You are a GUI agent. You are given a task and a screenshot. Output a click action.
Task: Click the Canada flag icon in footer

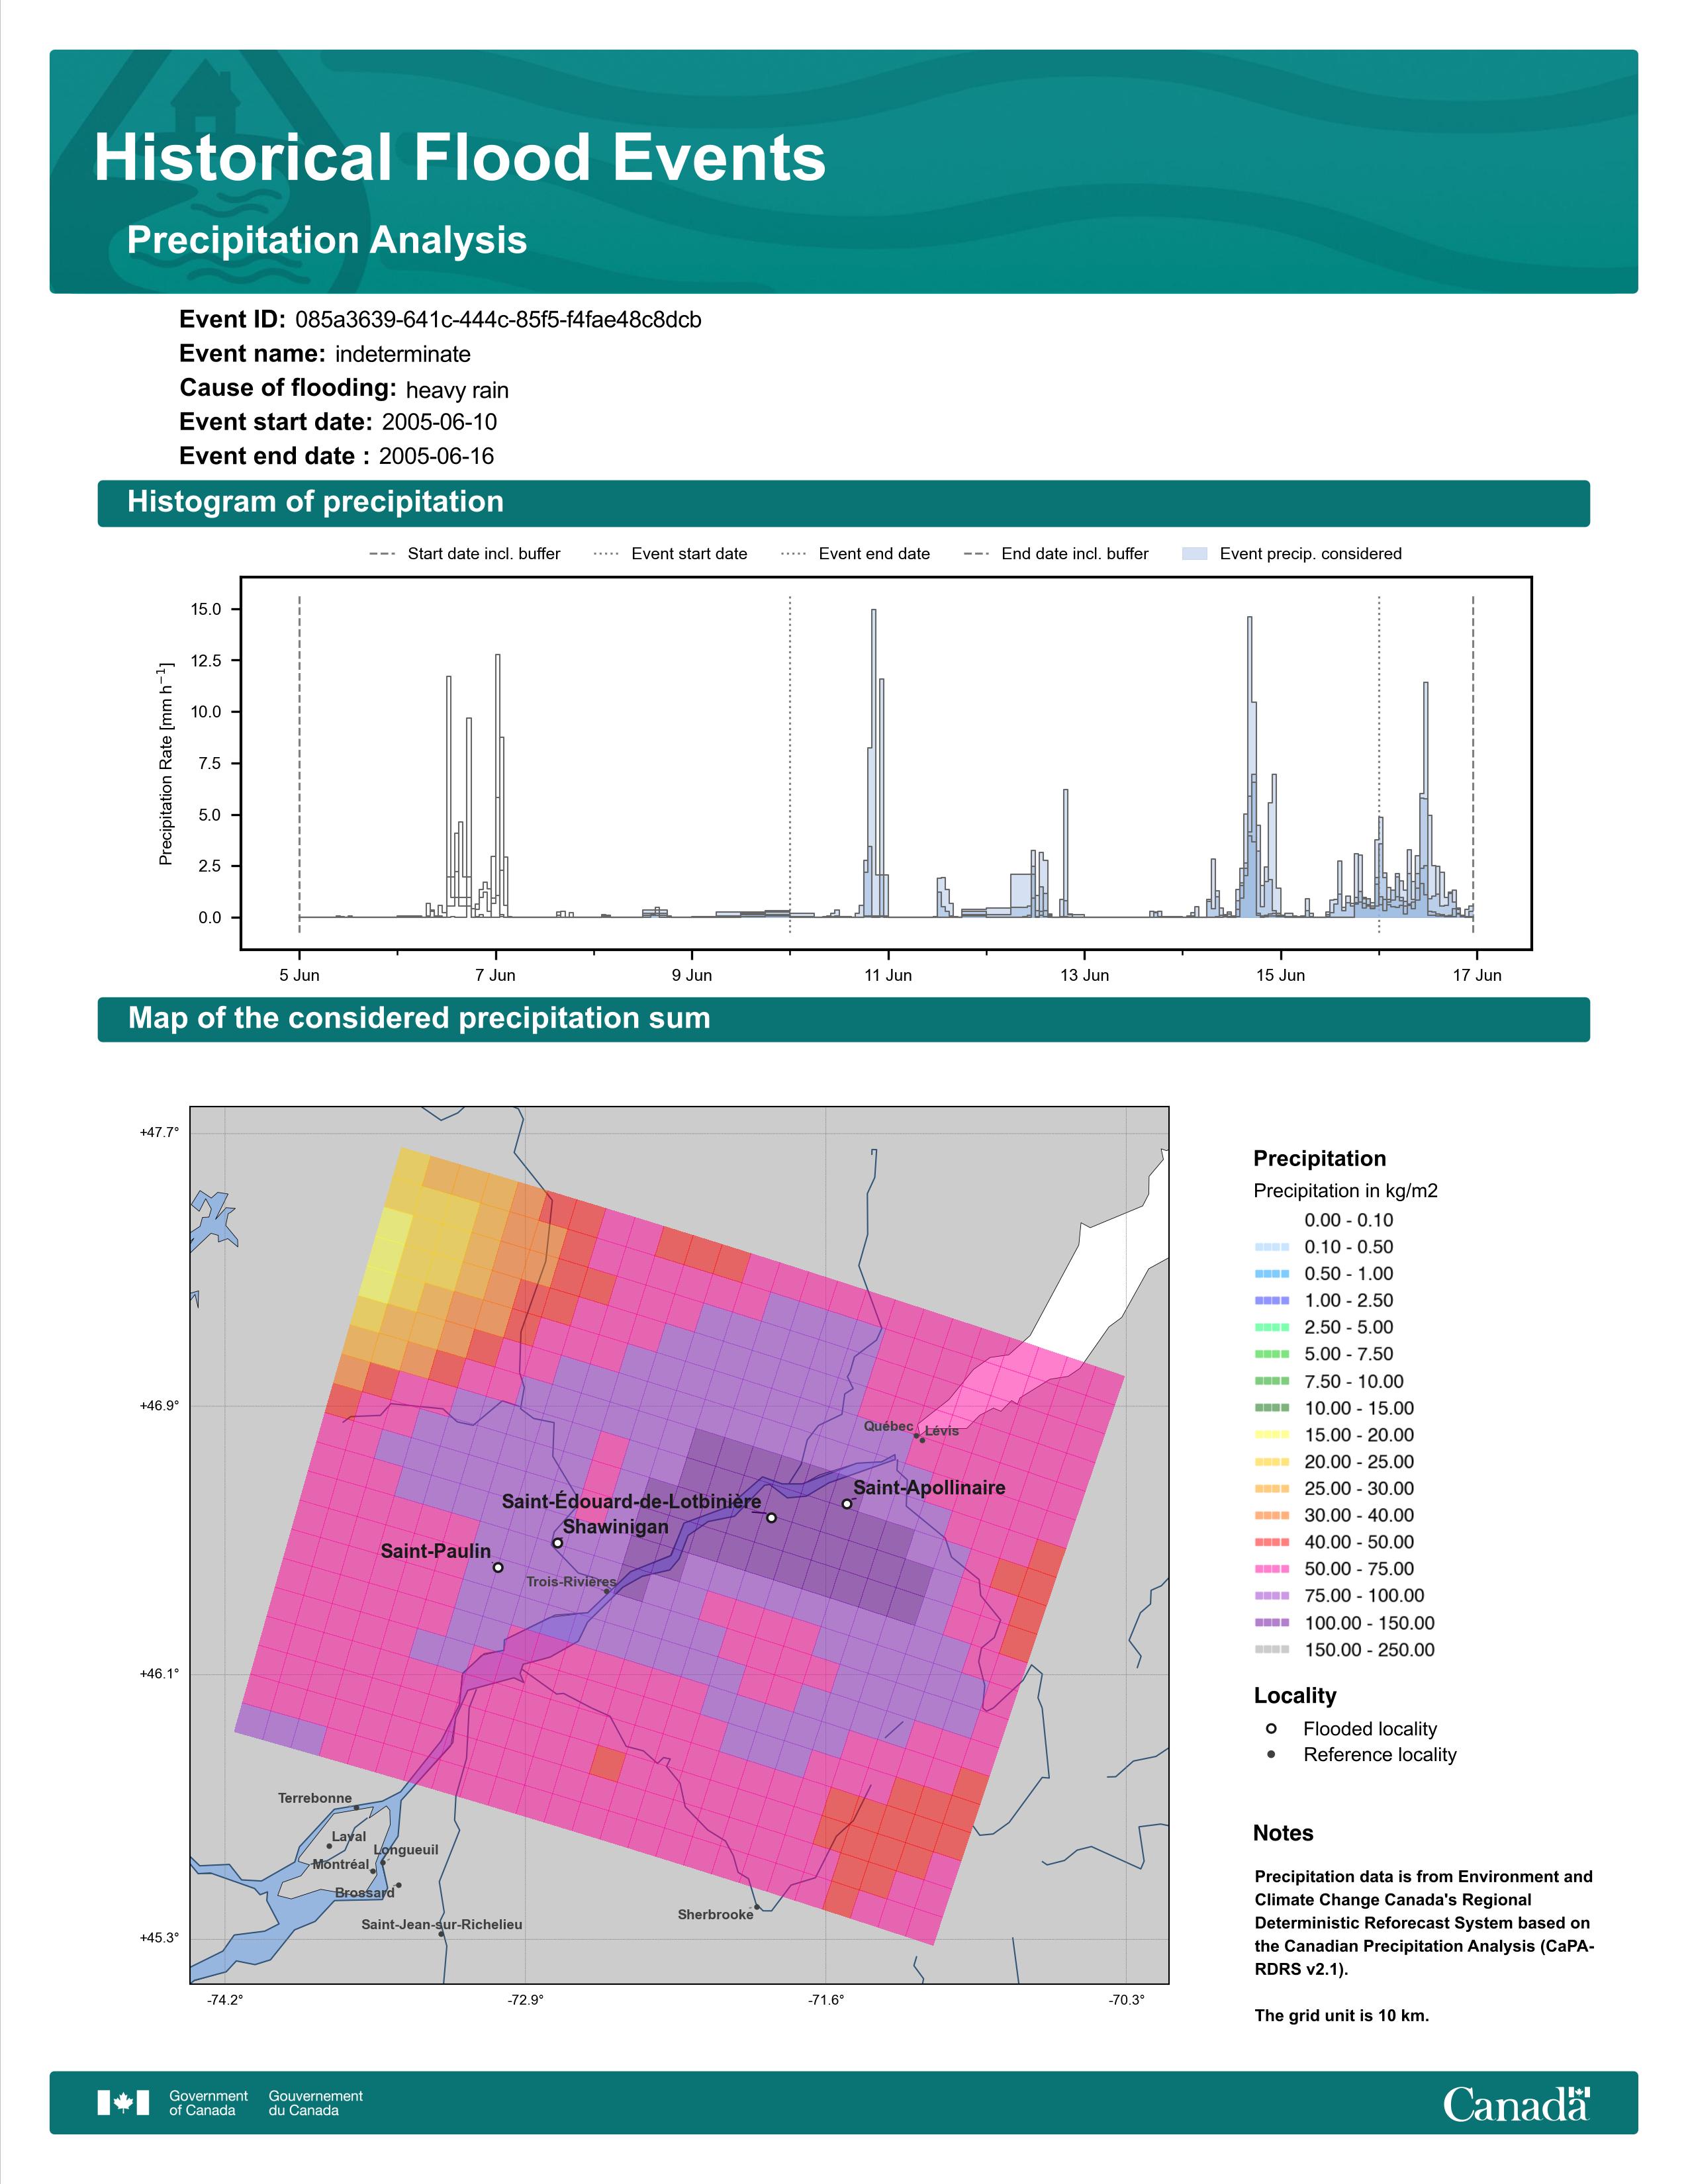[123, 2103]
